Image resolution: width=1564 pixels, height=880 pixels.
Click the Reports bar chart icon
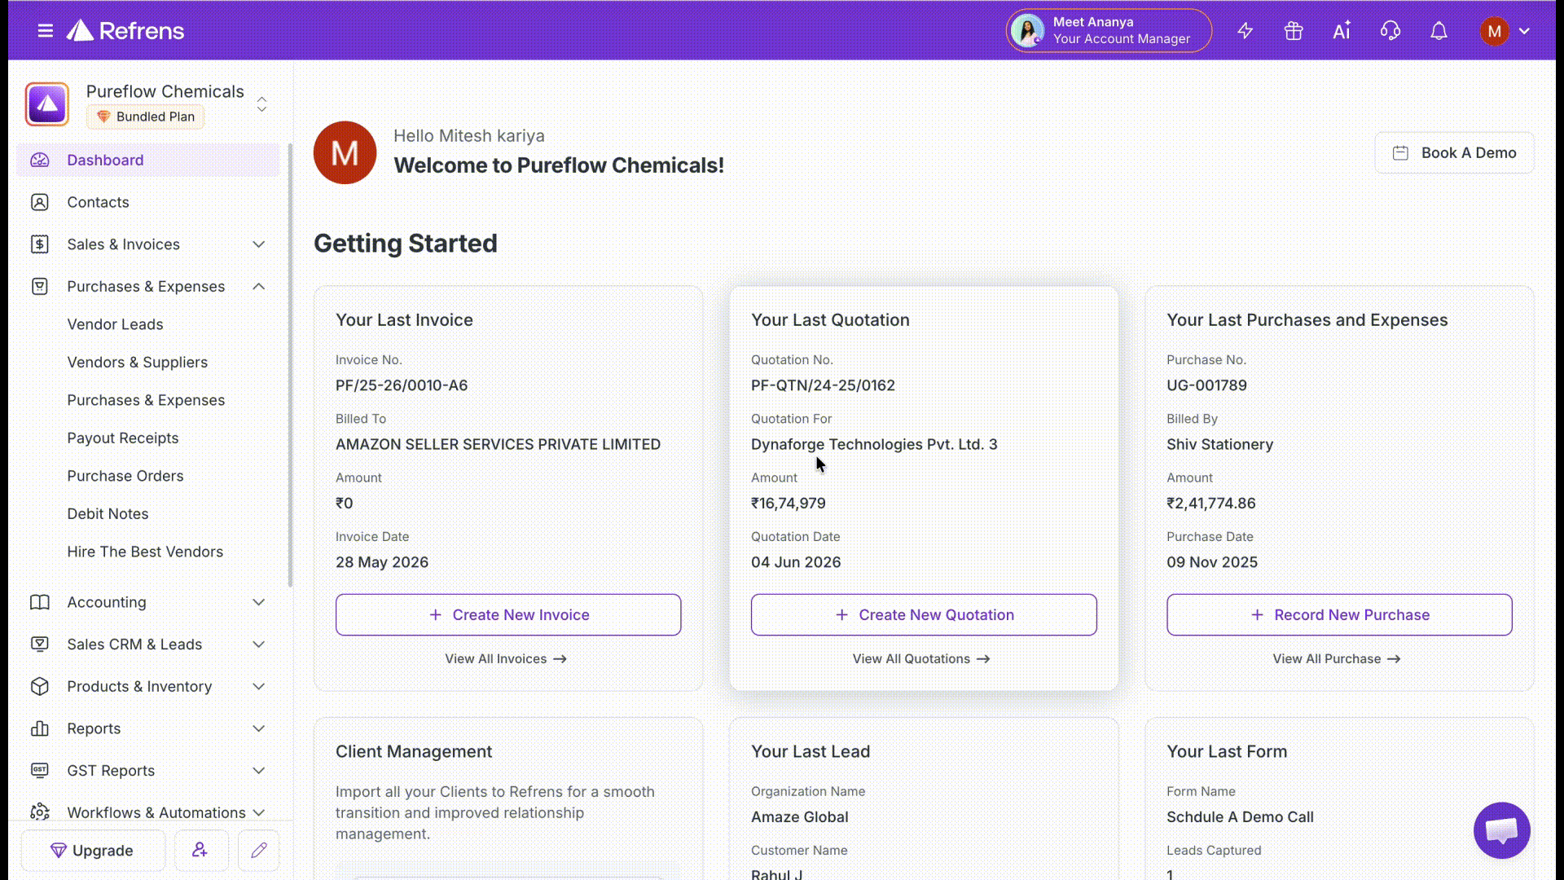40,728
